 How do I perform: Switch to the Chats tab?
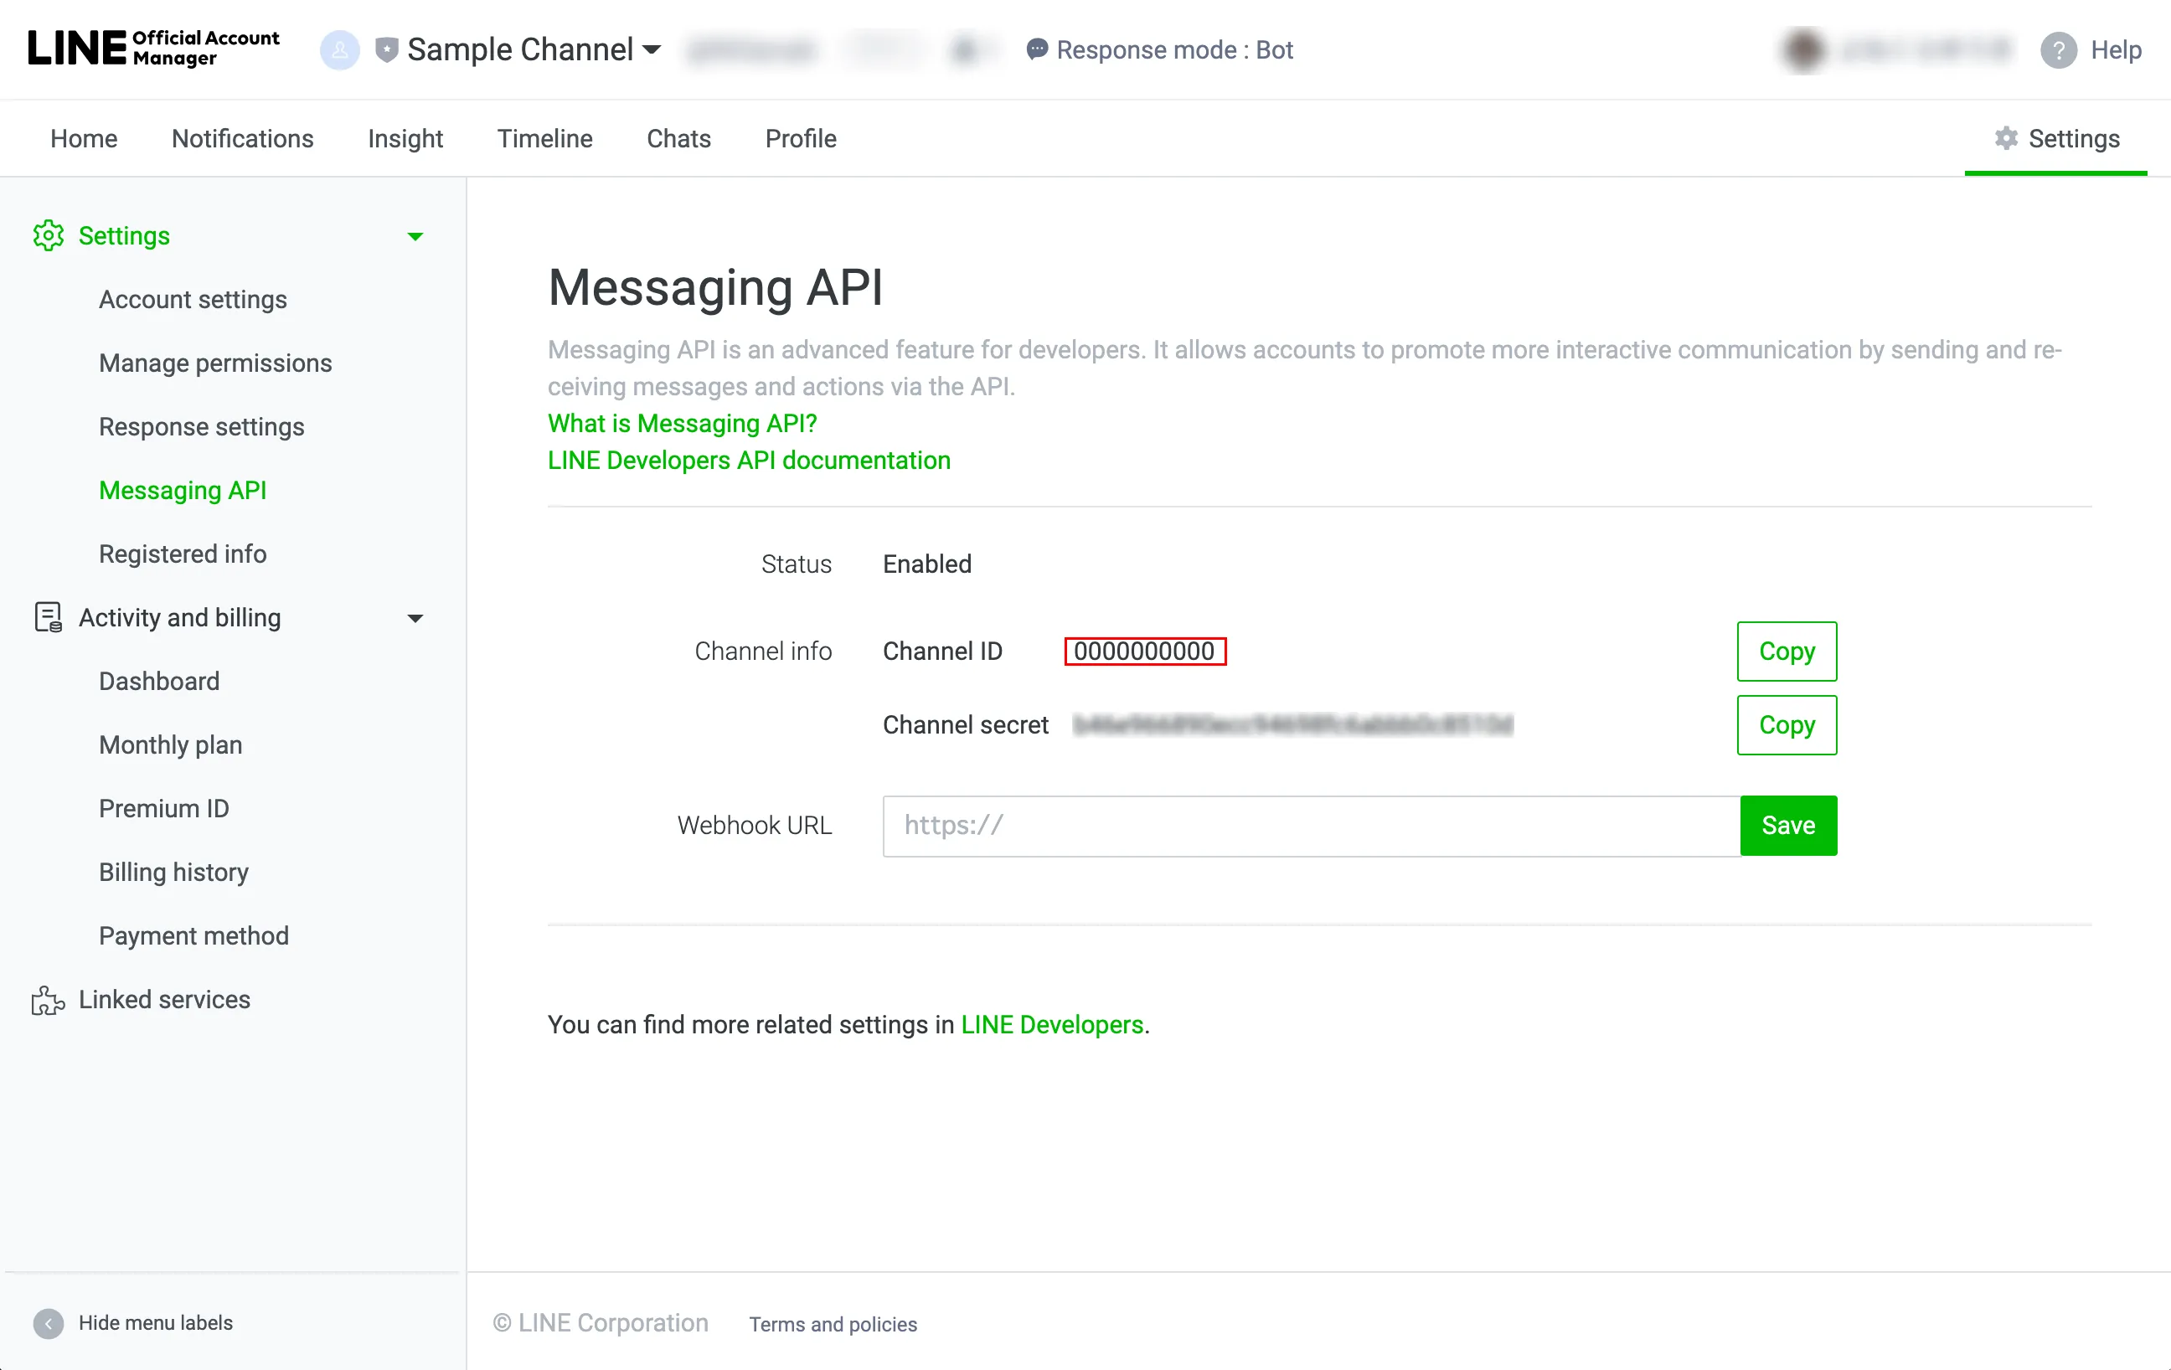click(x=679, y=138)
